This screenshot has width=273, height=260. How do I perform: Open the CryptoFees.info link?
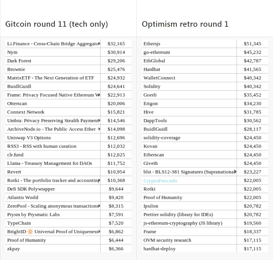[x=160, y=181]
